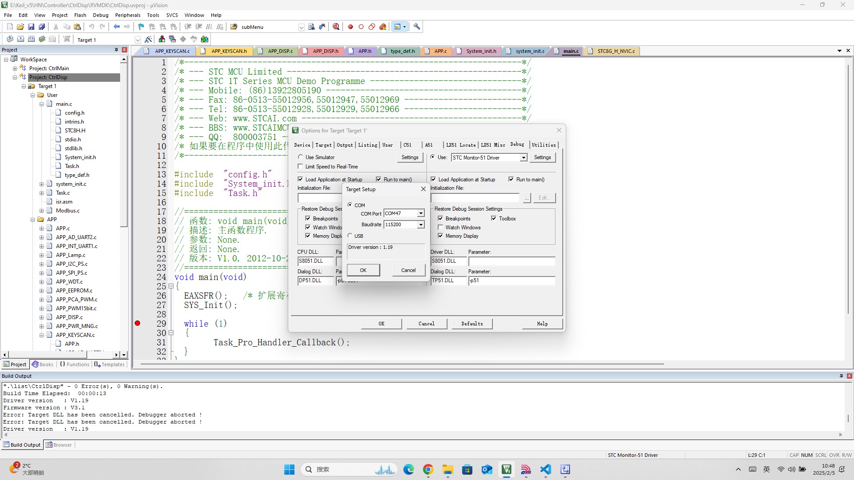Click the Download LOAD icon
This screenshot has height=480, width=854.
coord(67,39)
